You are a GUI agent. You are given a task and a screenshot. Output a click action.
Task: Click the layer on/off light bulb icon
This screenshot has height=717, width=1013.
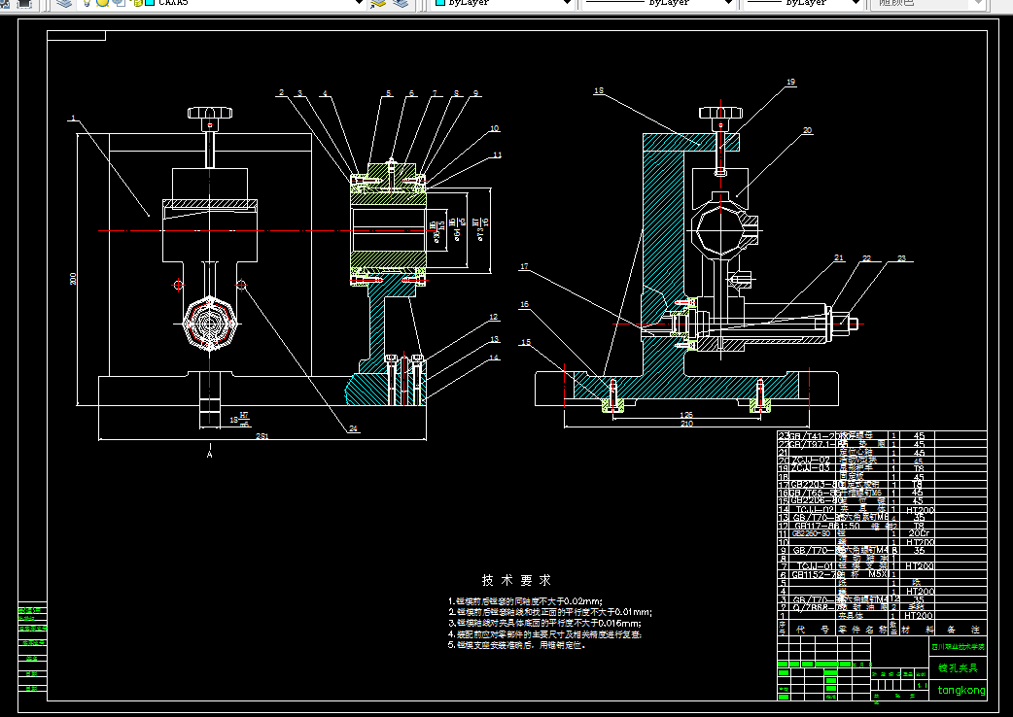pos(87,3)
